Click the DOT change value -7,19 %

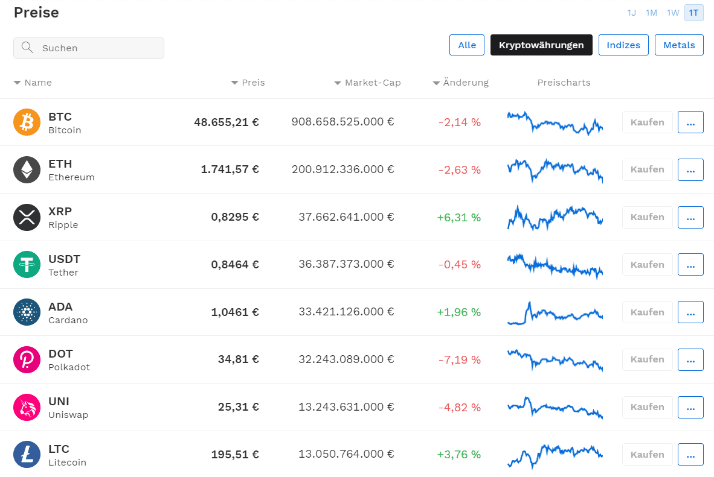pos(460,360)
